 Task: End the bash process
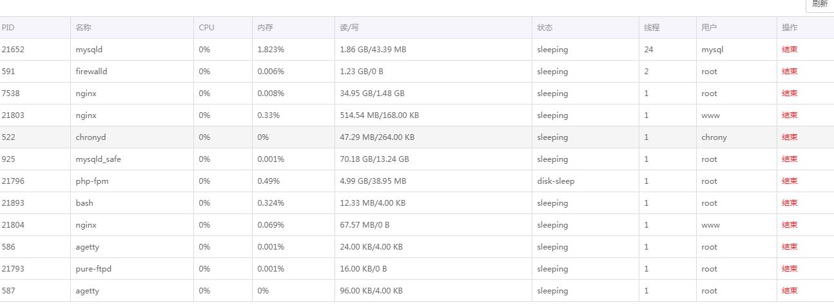pyautogui.click(x=790, y=203)
